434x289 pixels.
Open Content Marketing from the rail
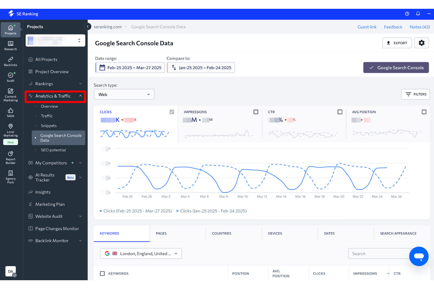tap(11, 95)
